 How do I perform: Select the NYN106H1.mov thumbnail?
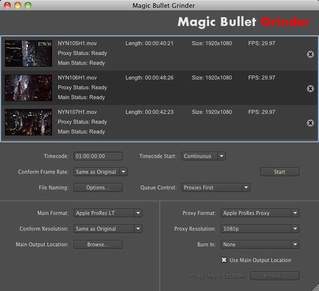click(28, 88)
